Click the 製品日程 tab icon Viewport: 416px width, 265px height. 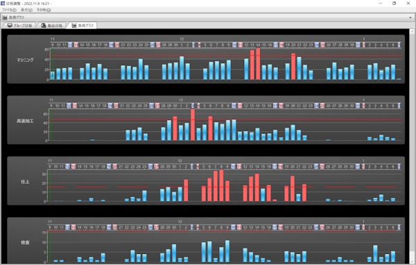(x=43, y=26)
